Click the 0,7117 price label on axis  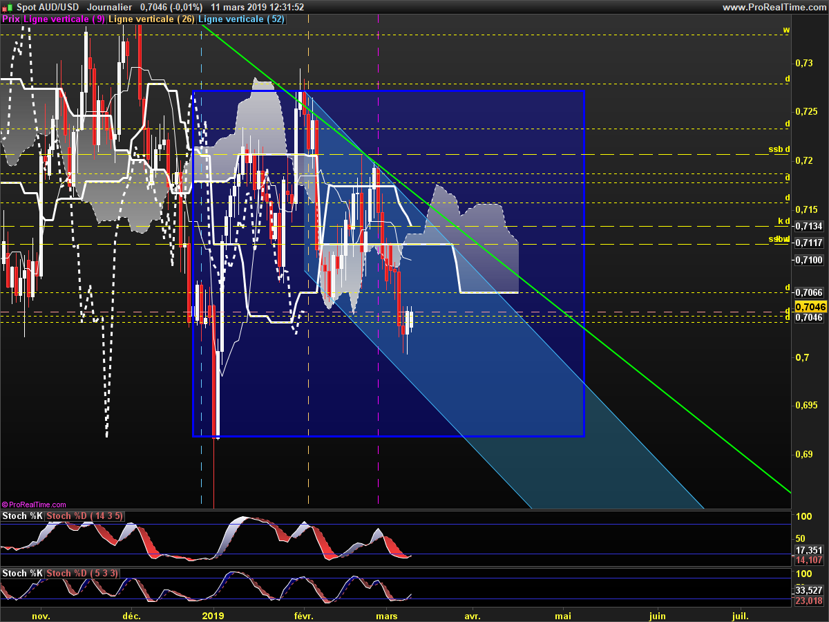809,243
